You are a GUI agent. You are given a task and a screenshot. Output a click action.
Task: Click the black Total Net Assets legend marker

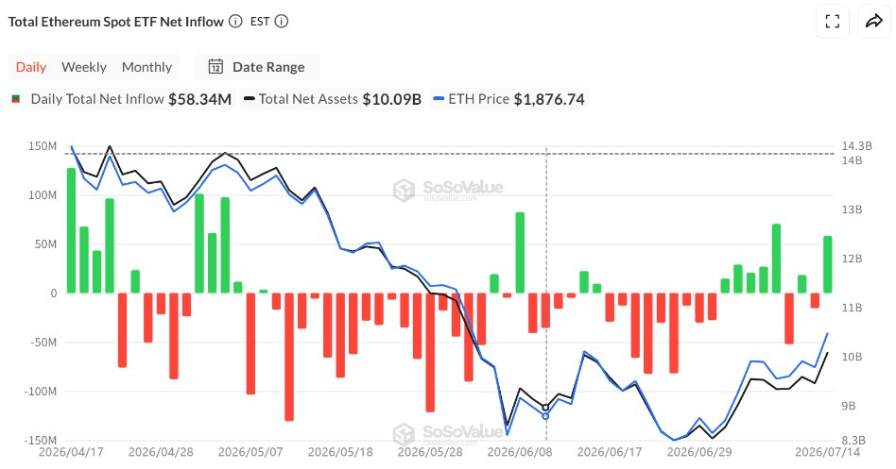point(250,99)
